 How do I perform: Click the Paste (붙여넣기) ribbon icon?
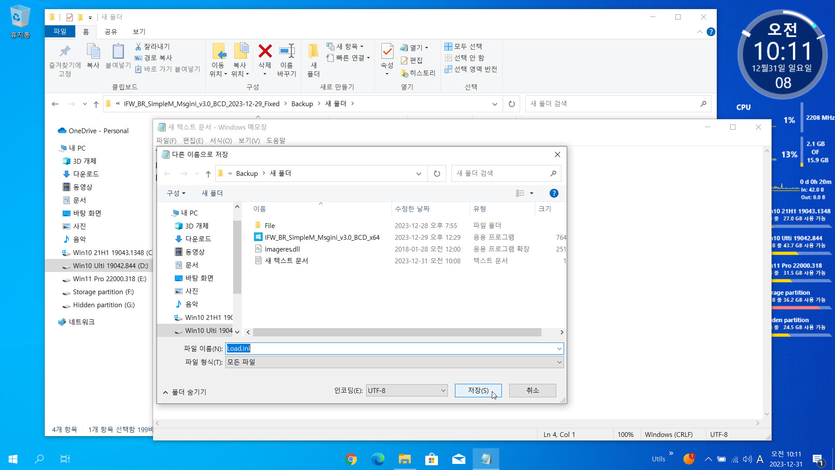pyautogui.click(x=118, y=51)
